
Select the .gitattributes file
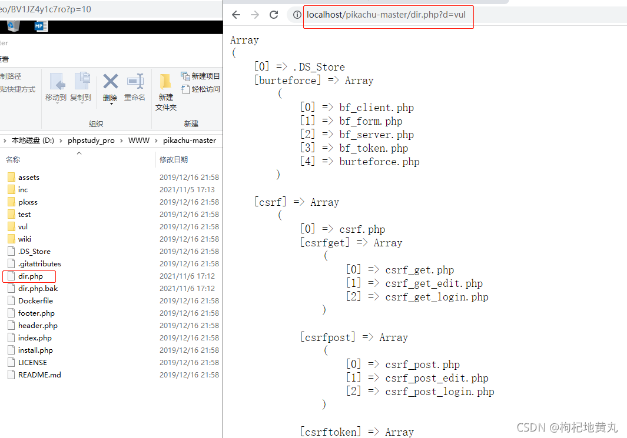click(39, 264)
